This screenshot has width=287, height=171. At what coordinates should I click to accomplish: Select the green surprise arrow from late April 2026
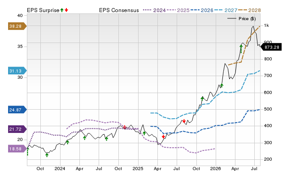tap(241, 49)
